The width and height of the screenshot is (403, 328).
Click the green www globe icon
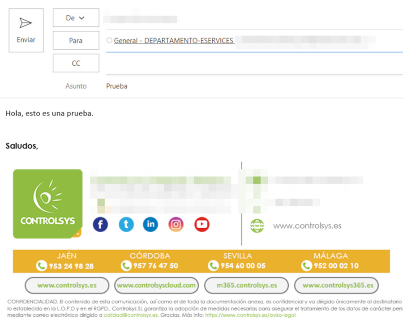tap(257, 226)
